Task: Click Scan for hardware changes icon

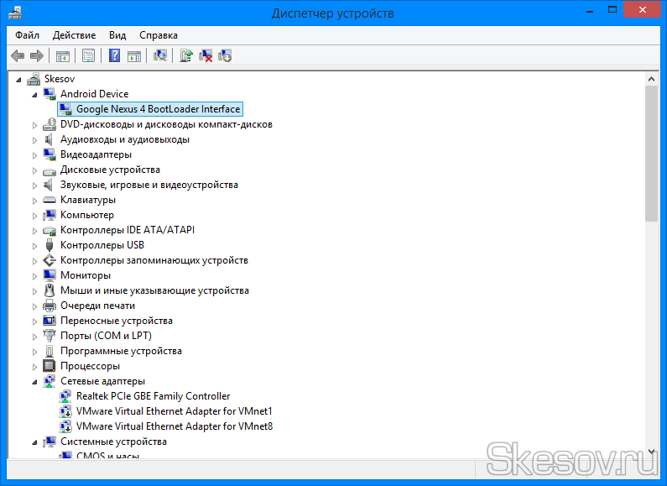Action: tap(160, 56)
